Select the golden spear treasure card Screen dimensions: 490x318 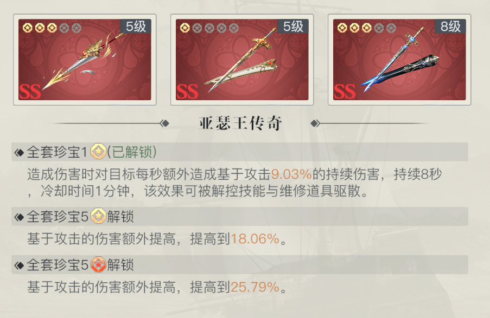coord(85,60)
